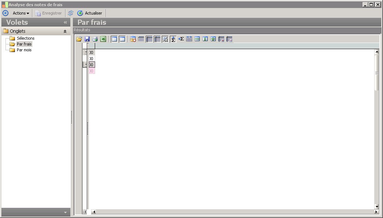Click the vertical scrollbar down arrow

pyautogui.click(x=377, y=207)
